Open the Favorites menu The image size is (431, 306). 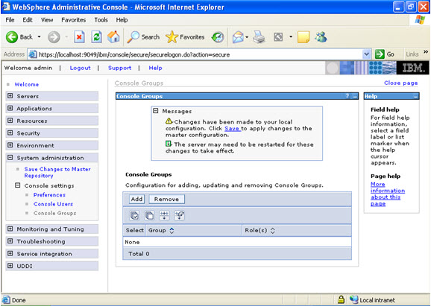[x=73, y=20]
